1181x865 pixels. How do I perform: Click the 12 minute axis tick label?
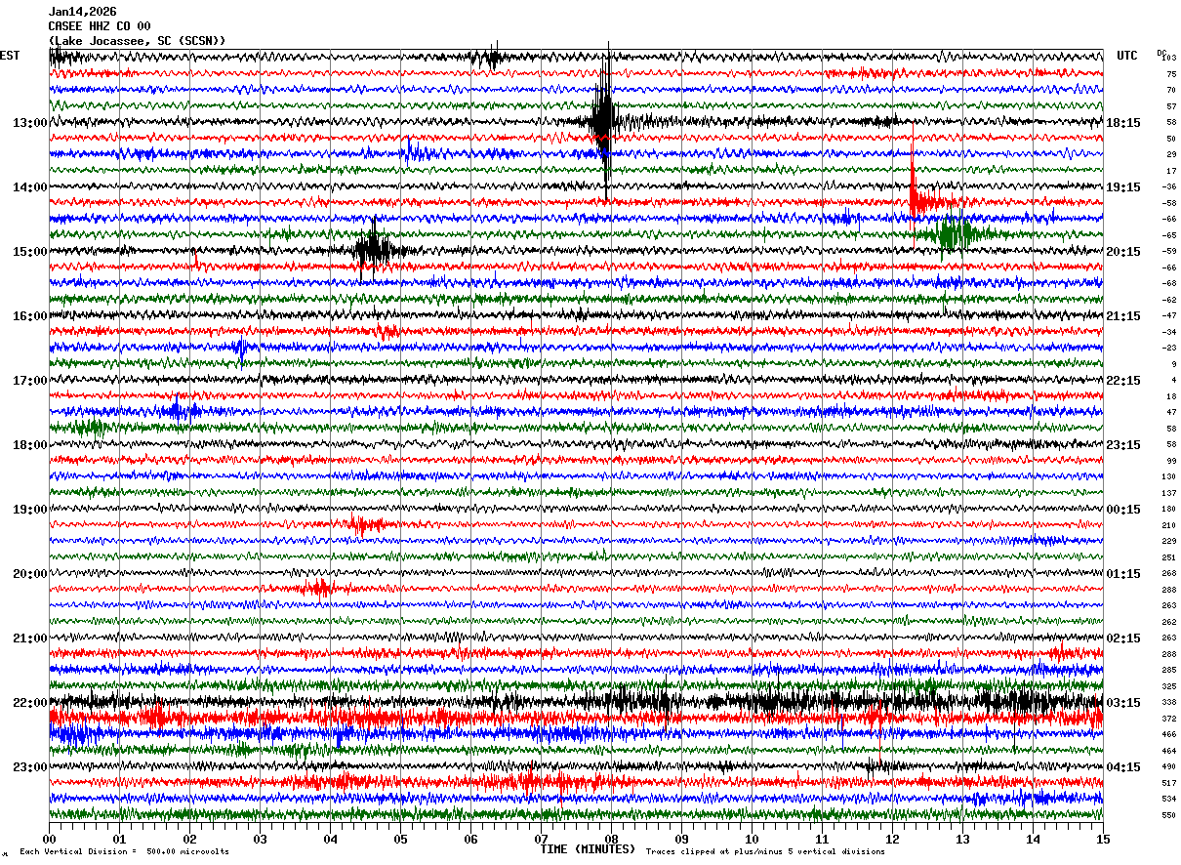(892, 839)
